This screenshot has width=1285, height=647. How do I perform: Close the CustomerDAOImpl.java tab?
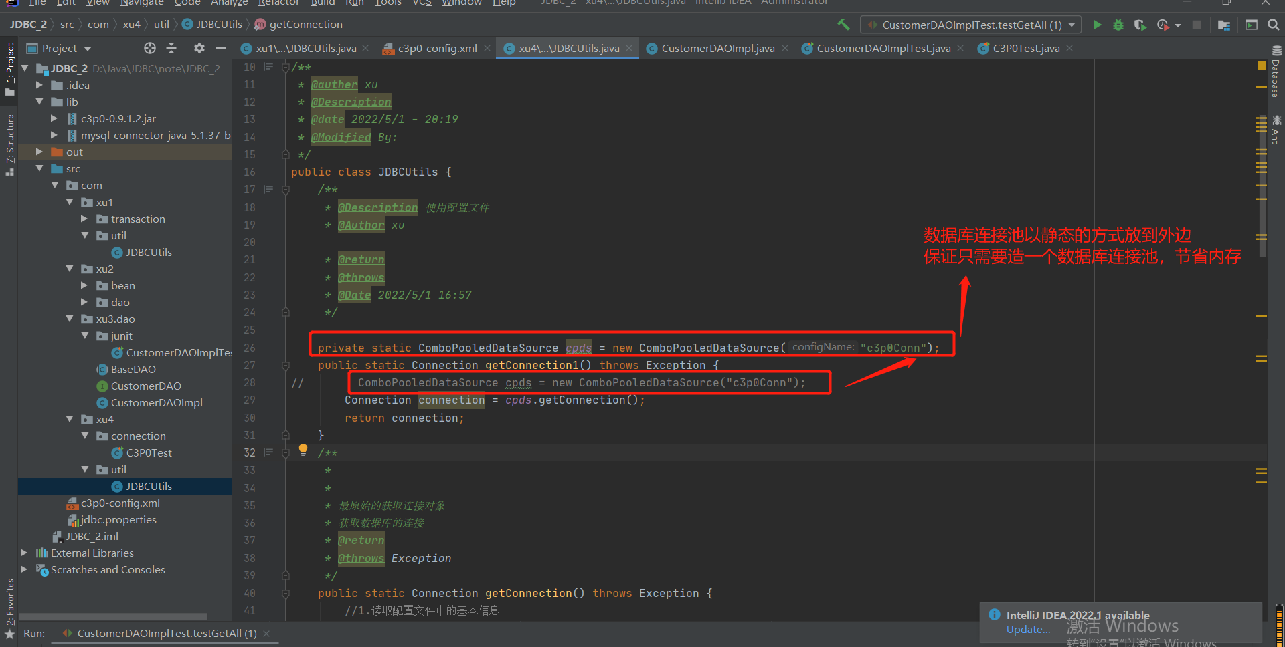pyautogui.click(x=785, y=48)
